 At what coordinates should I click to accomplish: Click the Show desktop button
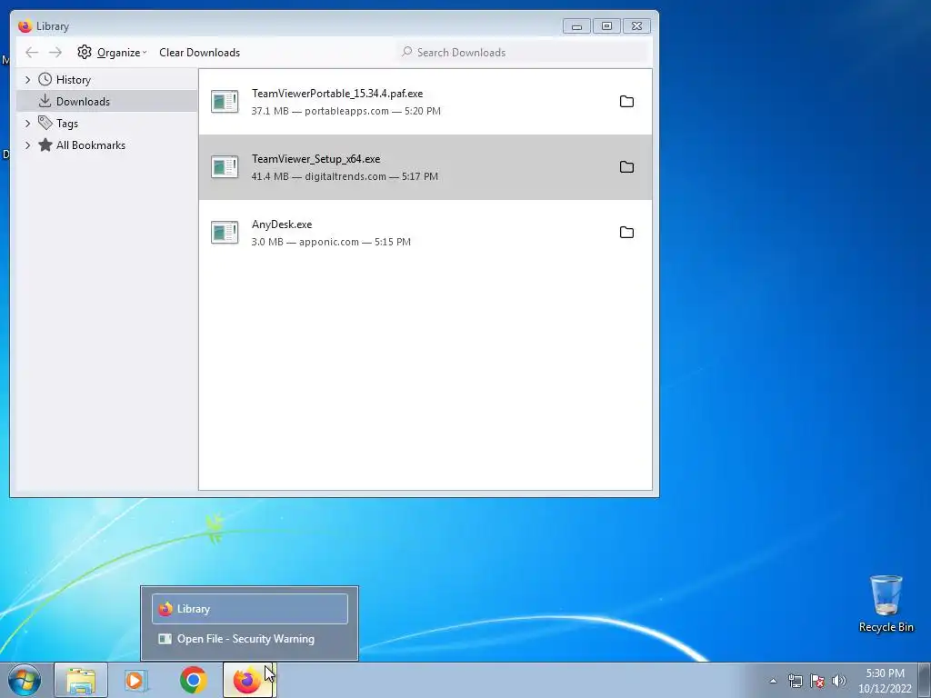click(925, 680)
